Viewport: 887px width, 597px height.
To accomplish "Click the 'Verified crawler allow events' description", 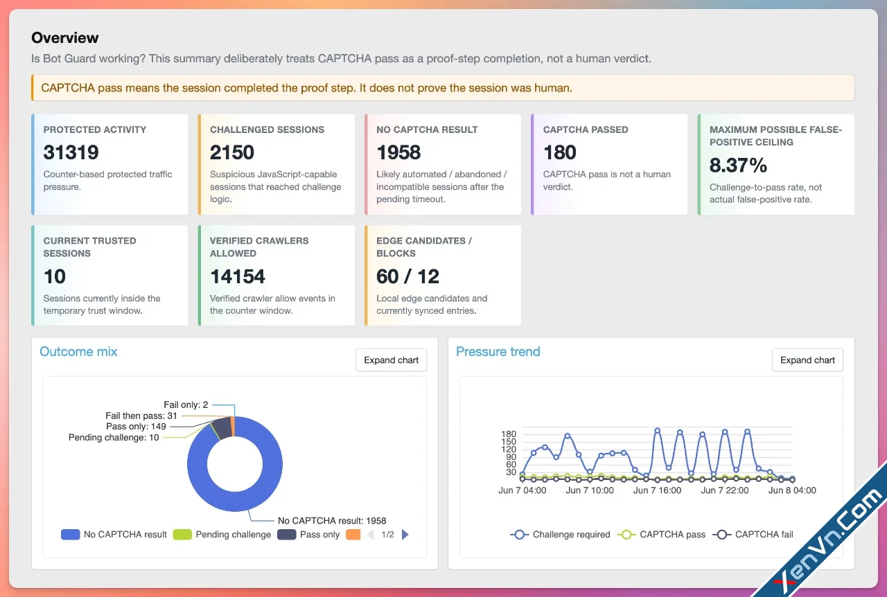I will pyautogui.click(x=273, y=305).
